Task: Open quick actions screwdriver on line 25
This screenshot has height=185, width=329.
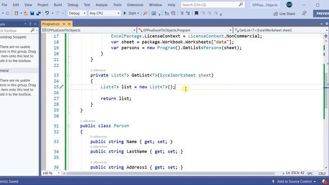Action: click(x=62, y=87)
